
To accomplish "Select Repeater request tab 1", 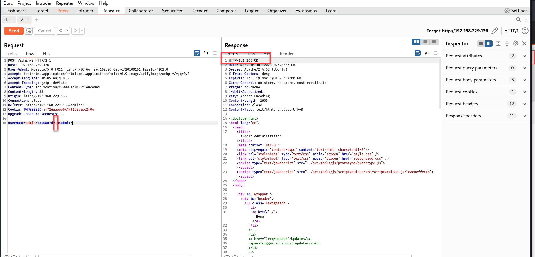I will point(7,20).
